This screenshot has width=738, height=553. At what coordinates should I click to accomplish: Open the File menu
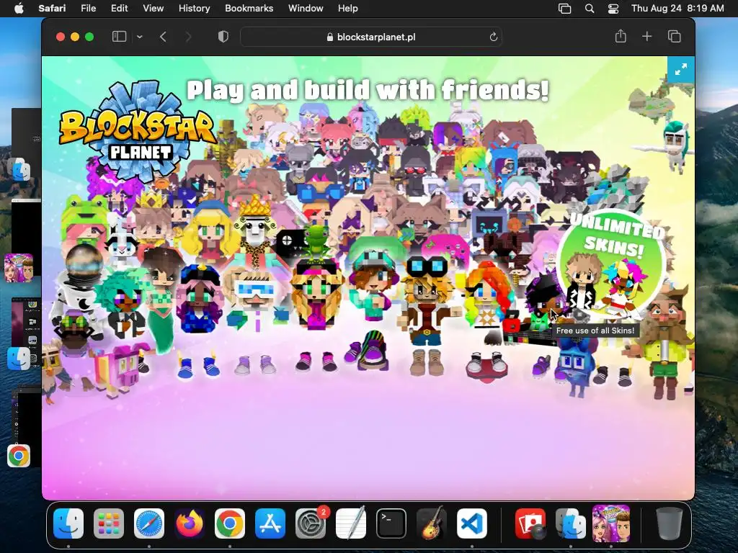88,8
